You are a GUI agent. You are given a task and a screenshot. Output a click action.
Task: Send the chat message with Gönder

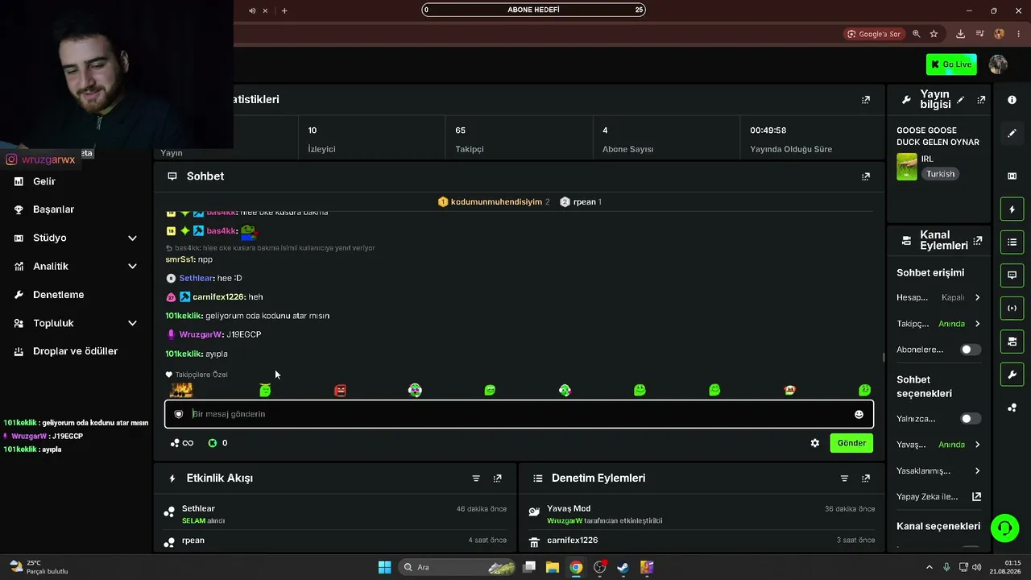coord(851,443)
